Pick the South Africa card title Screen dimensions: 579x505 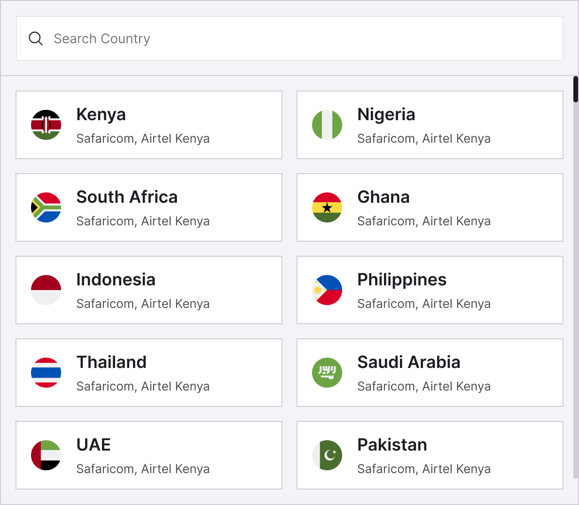[x=127, y=197]
